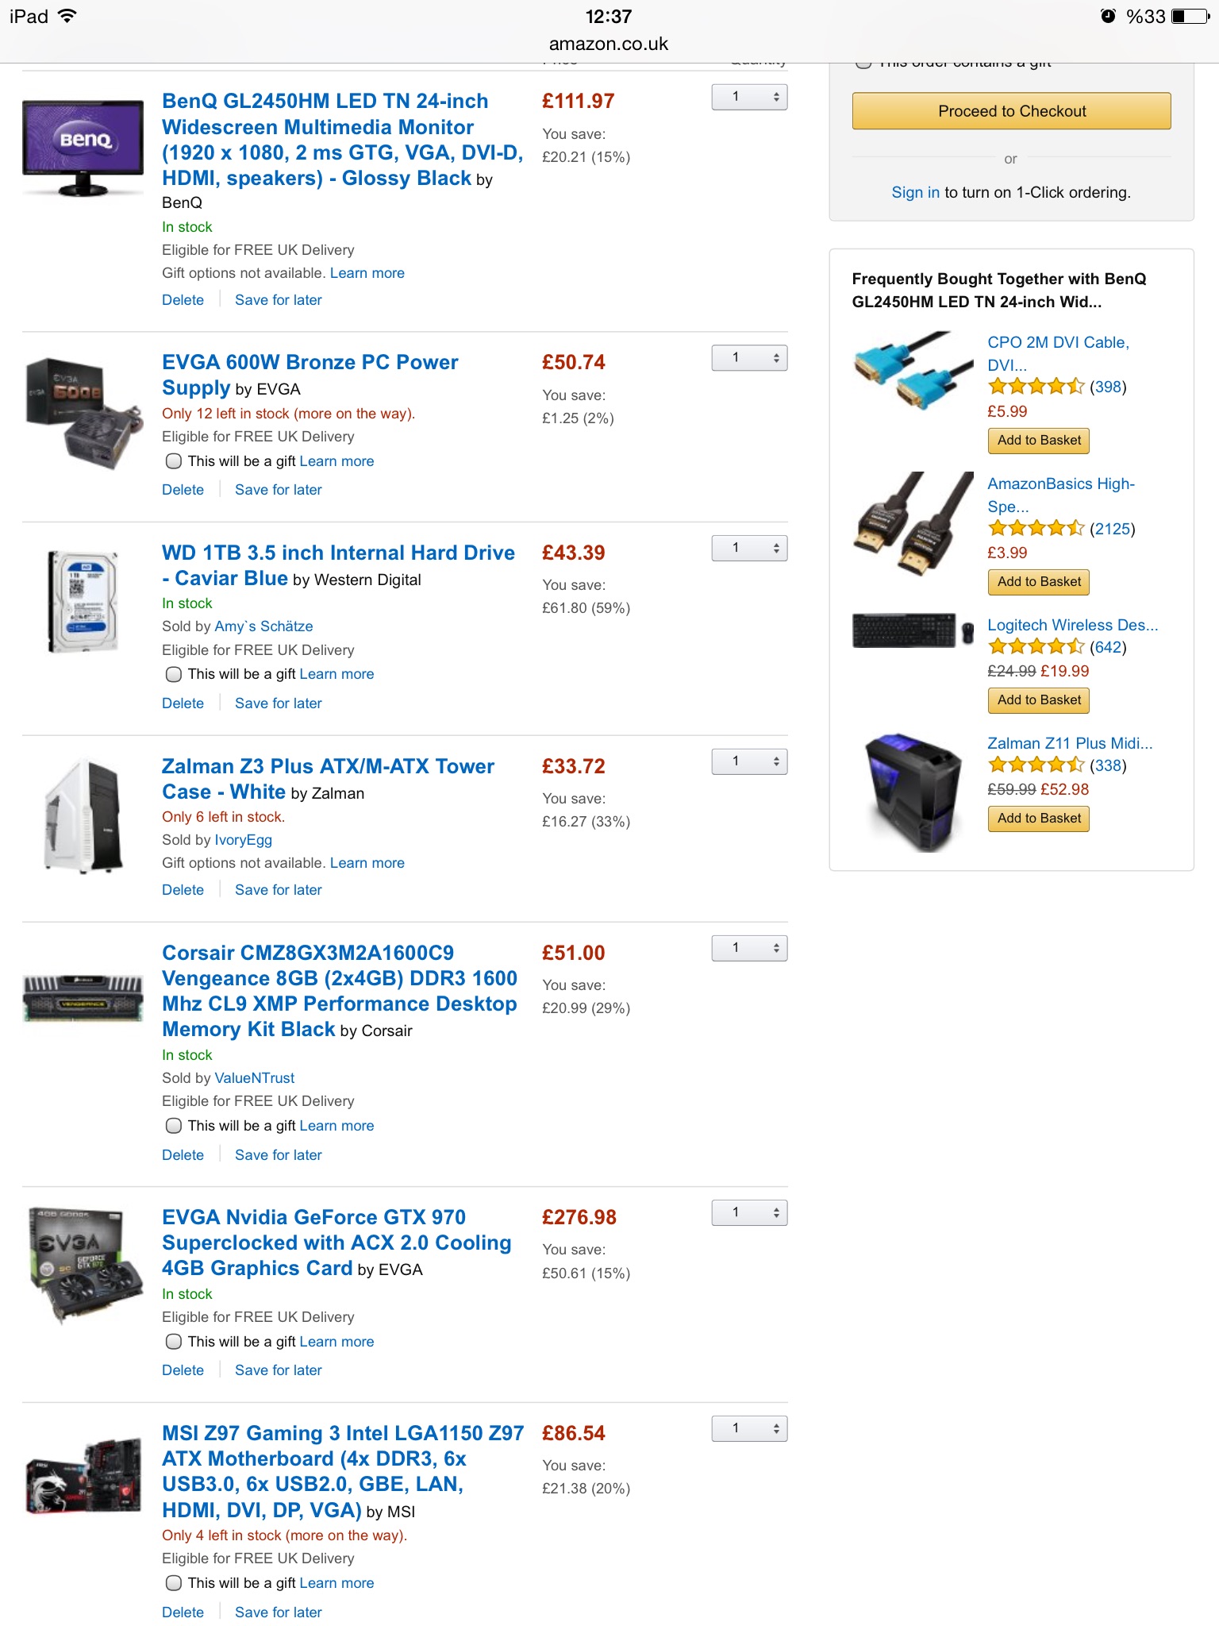Viewport: 1219px width, 1626px height.
Task: Tap the alarm clock icon in status bar
Action: coord(1109,16)
